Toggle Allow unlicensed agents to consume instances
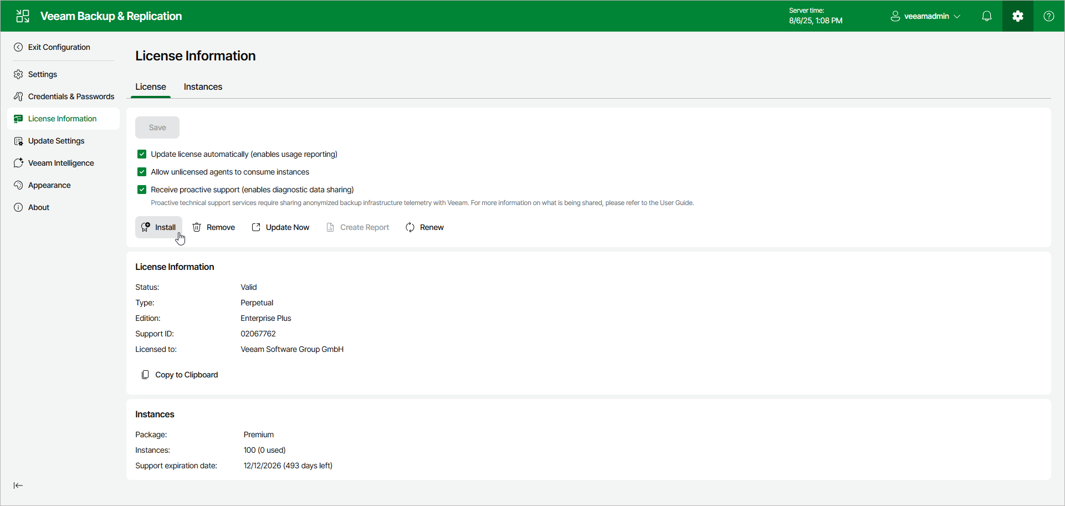Screen dimensions: 1065x506 click(x=142, y=172)
